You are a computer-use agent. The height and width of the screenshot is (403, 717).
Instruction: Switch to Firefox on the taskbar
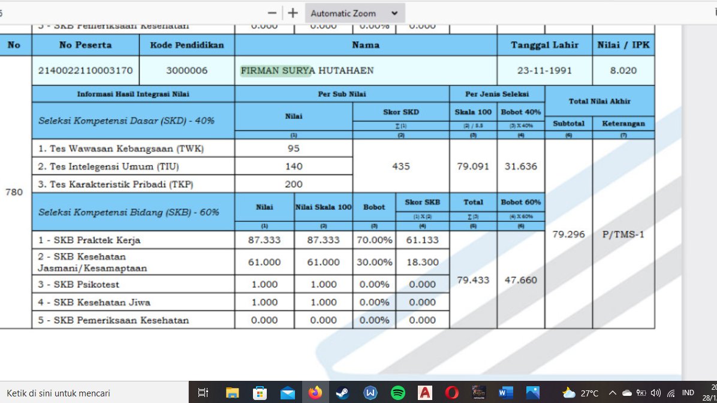point(315,392)
